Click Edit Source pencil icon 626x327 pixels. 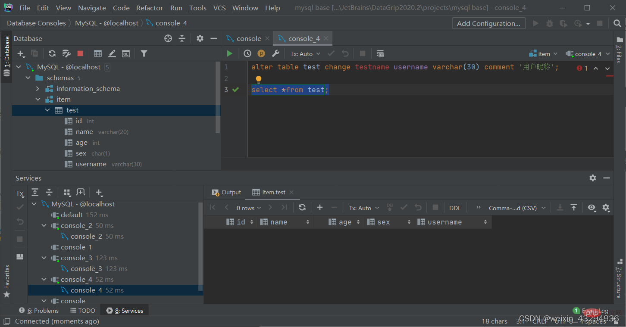coord(112,53)
